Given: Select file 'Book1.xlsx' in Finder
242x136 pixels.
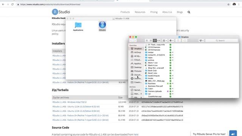Looking at the screenshot, I should [152, 73].
